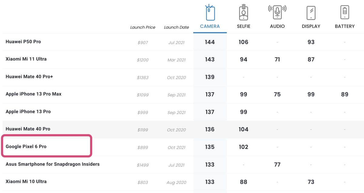
Task: Sort by the AUDIO column label
Action: tap(277, 26)
